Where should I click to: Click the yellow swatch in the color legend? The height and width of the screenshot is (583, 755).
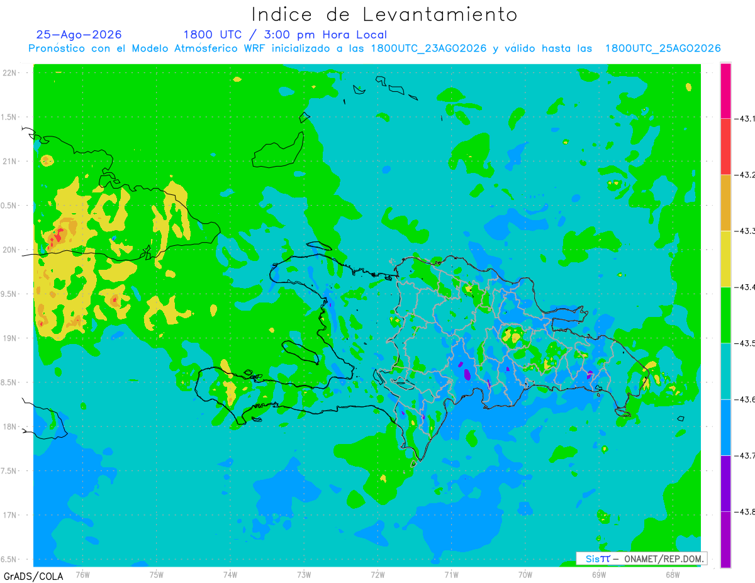725,258
